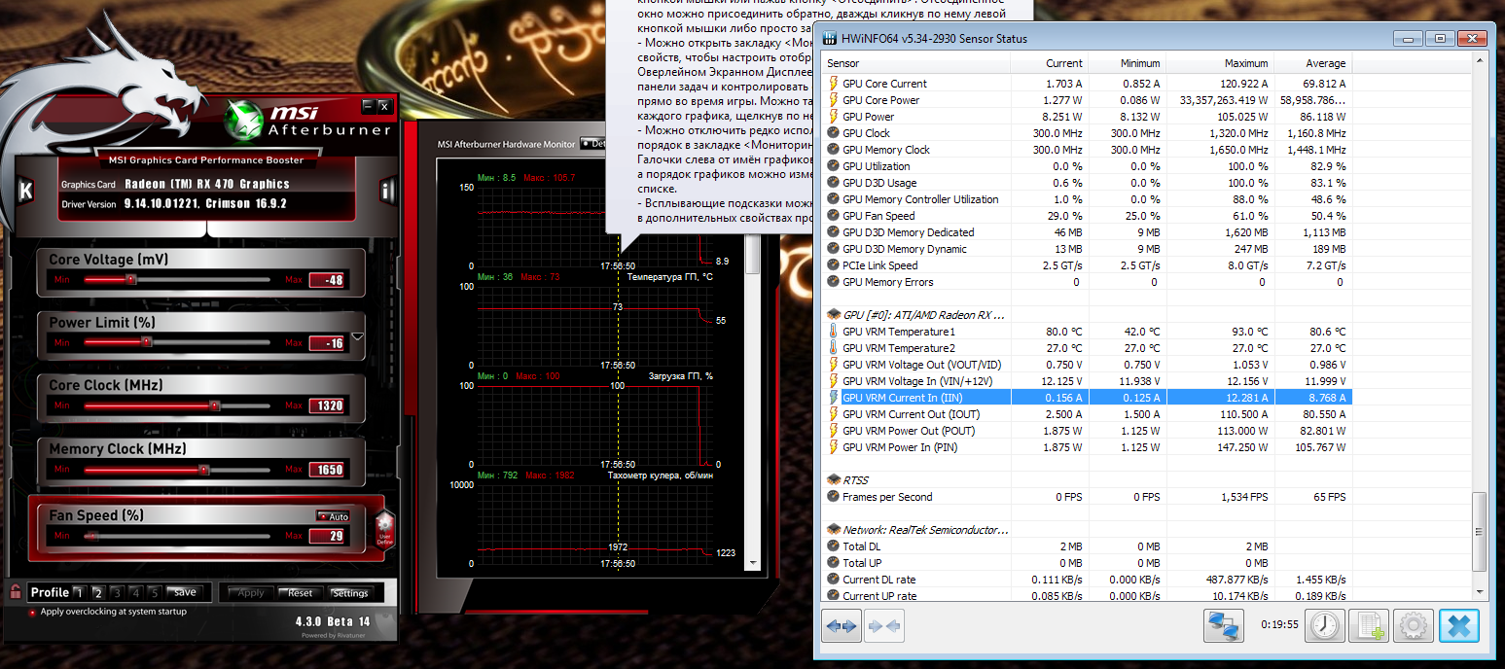Click the Fan Speed slider track
Screen dimensions: 1505x669
coord(176,536)
